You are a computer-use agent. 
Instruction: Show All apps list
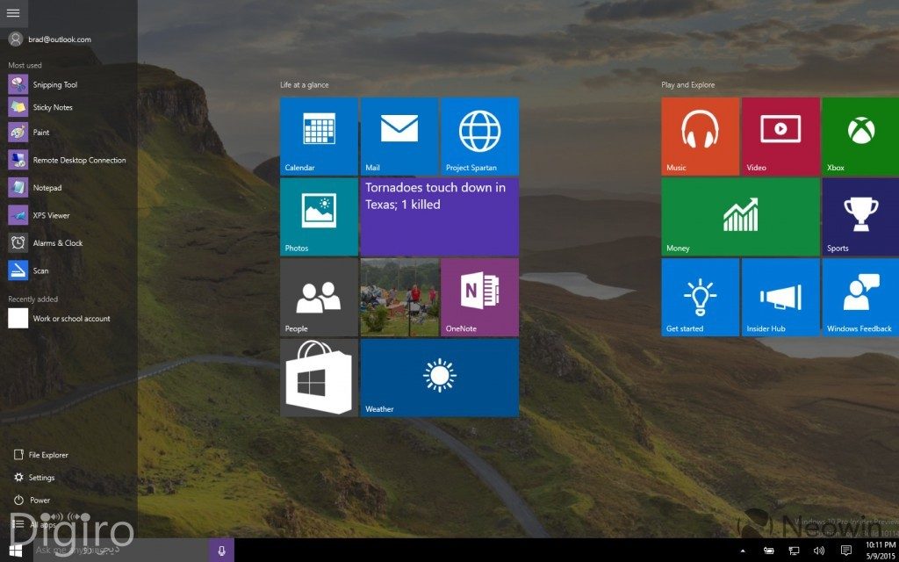[34, 525]
